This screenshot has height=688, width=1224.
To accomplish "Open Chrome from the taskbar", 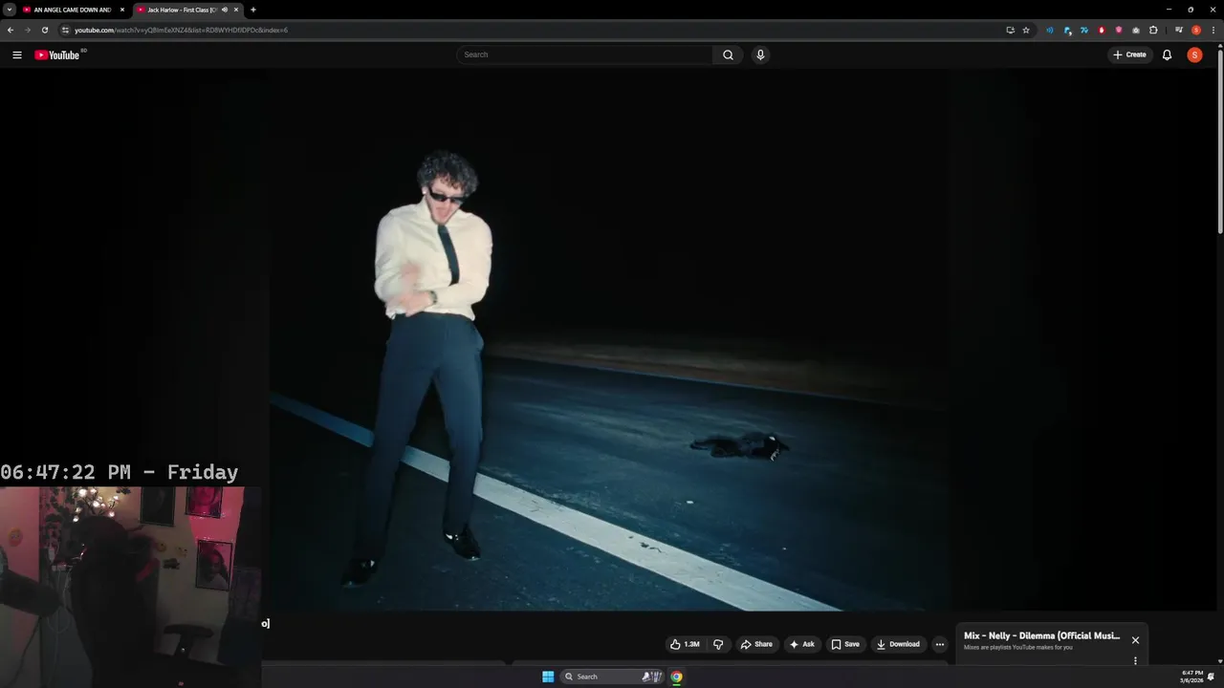I will 676,677.
